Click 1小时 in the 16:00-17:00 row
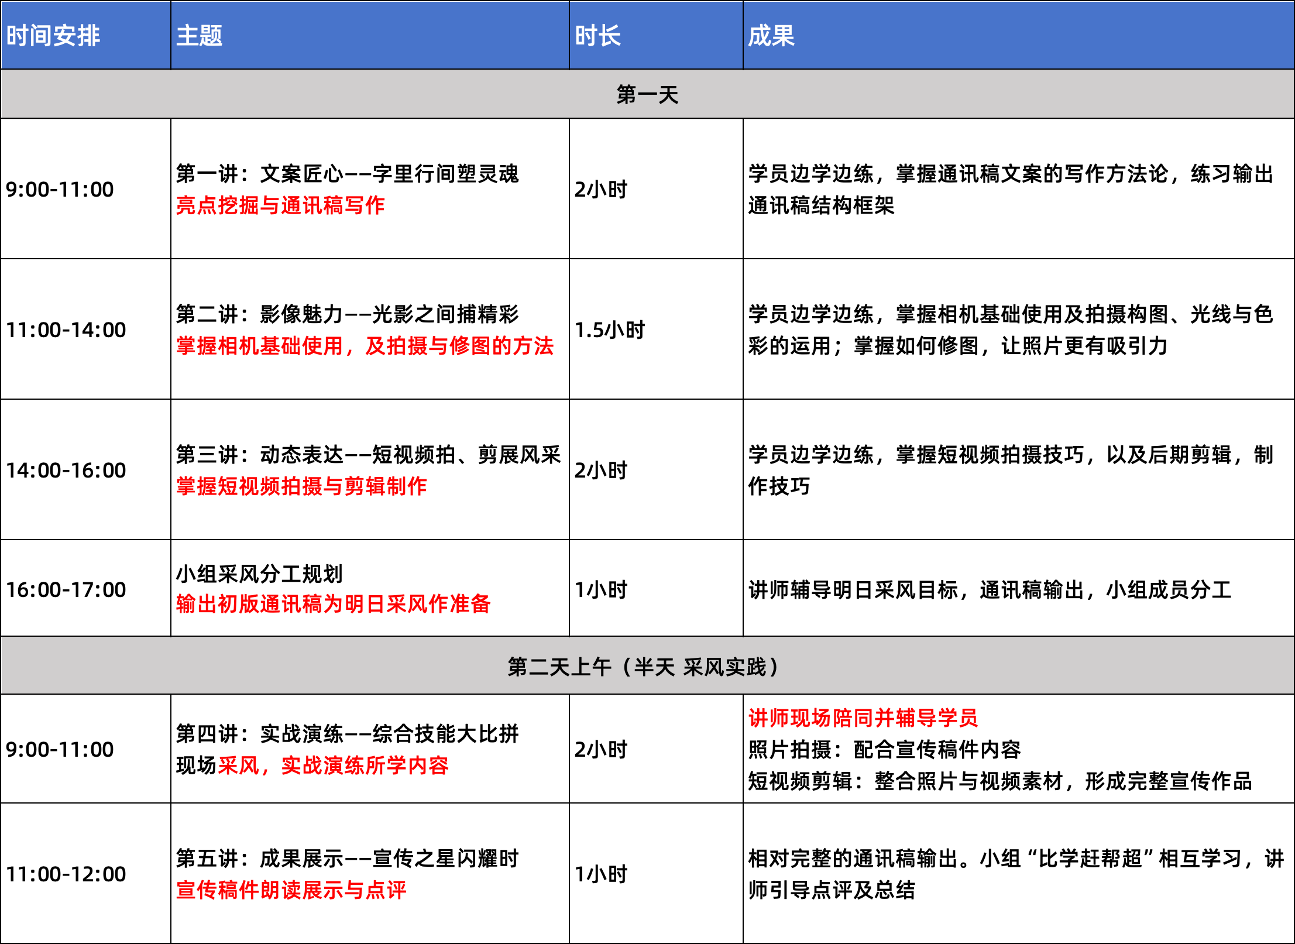The image size is (1295, 944). click(x=601, y=589)
